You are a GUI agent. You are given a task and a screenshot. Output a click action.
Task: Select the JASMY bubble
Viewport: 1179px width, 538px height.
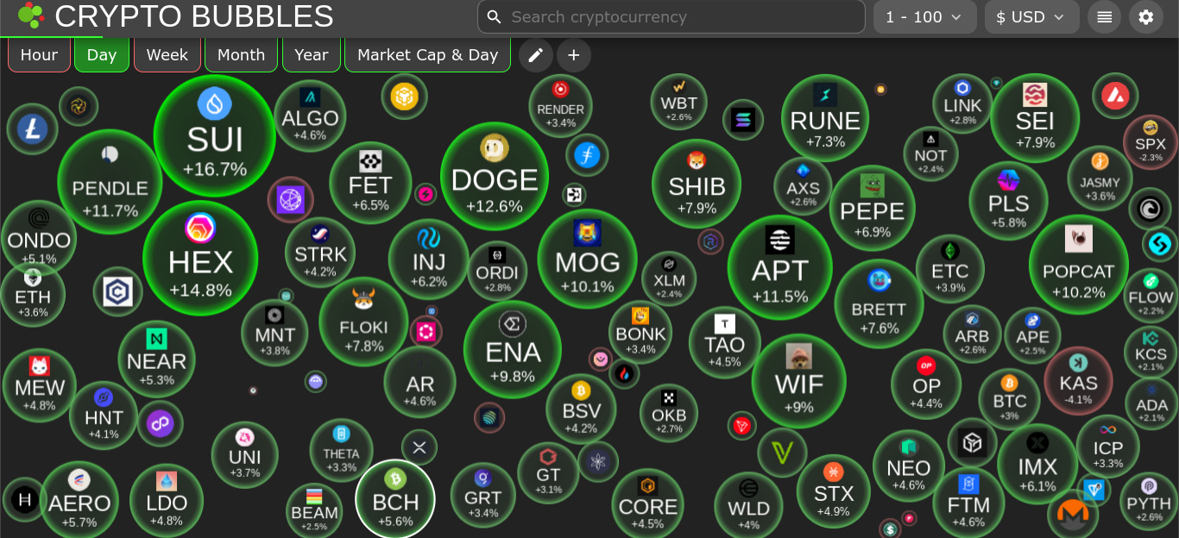coord(1100,179)
